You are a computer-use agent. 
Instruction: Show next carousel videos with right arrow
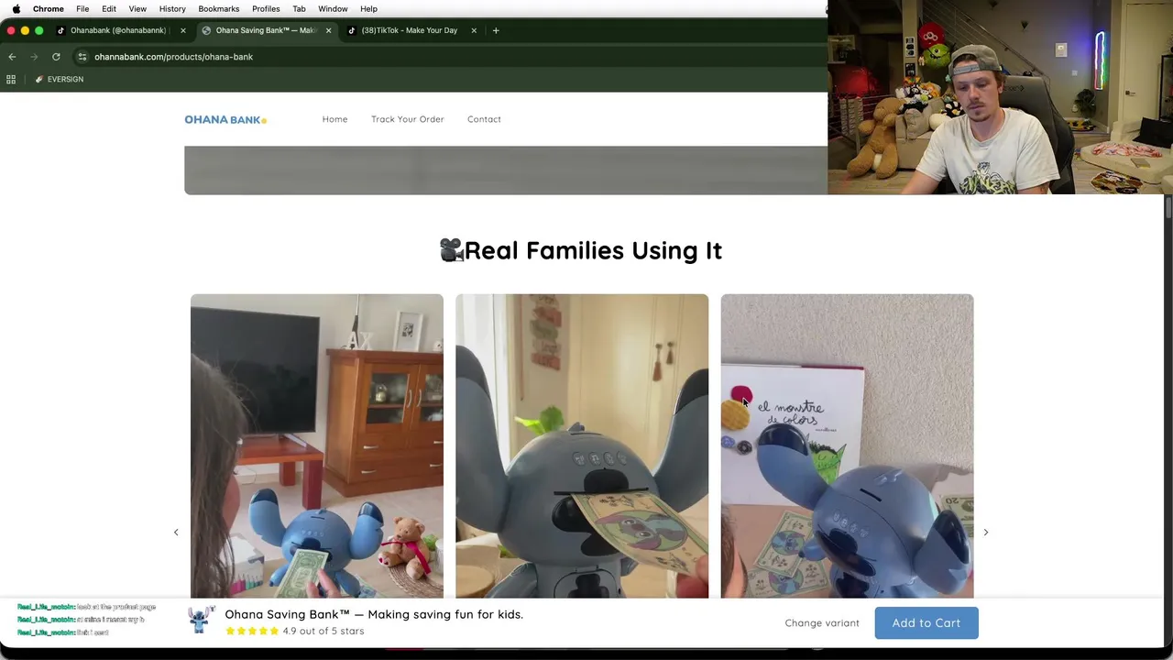pos(986,533)
